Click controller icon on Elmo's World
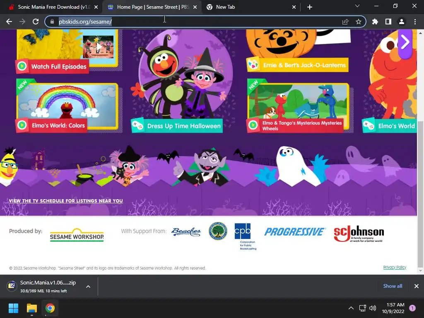 (369, 125)
